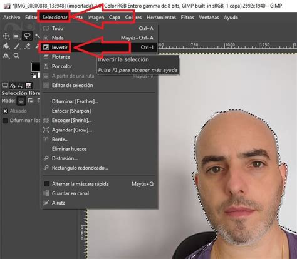297x259 pixels.
Task: Choose Borde... menu entry
Action: pyautogui.click(x=99, y=140)
